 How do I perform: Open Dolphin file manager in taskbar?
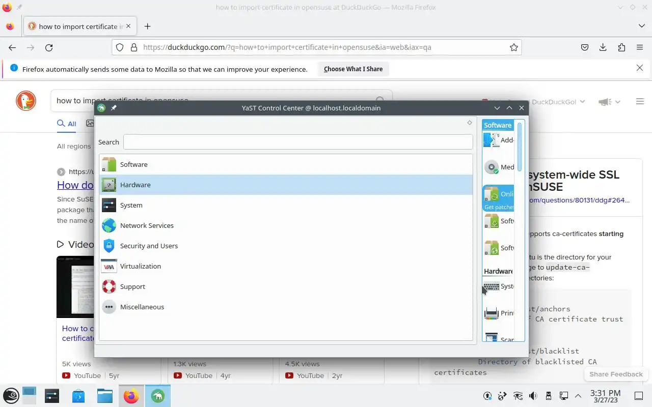tap(104, 396)
